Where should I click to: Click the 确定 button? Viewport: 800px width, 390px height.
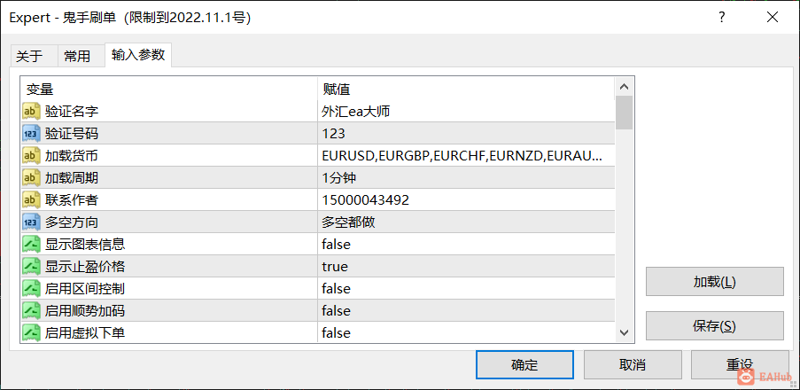(x=524, y=364)
